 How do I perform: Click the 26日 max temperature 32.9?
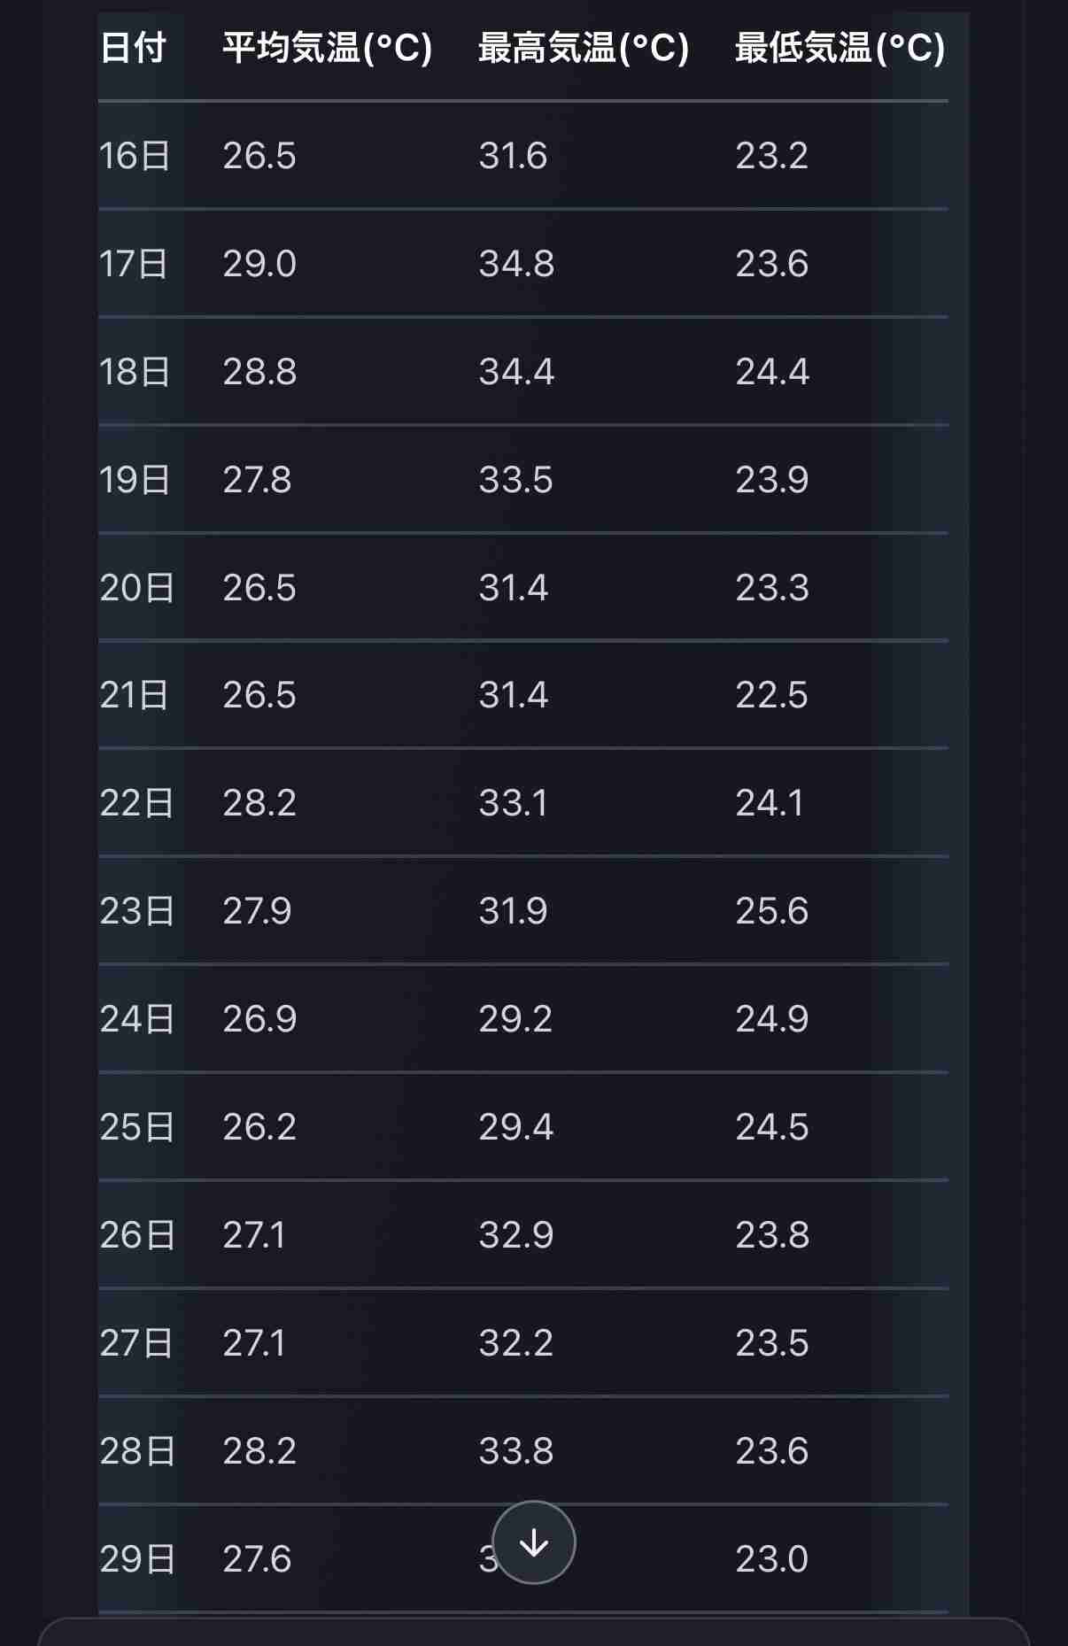(516, 1235)
